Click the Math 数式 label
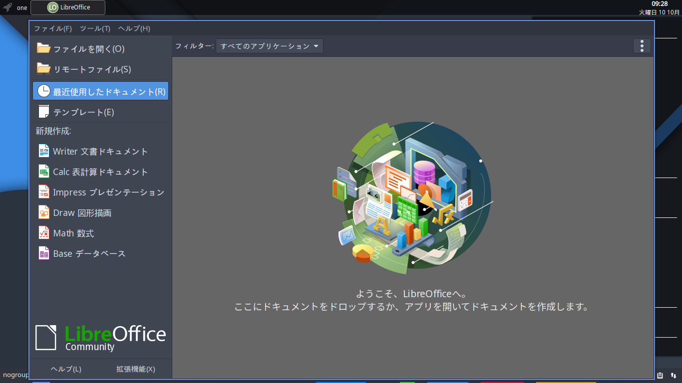 tap(73, 233)
